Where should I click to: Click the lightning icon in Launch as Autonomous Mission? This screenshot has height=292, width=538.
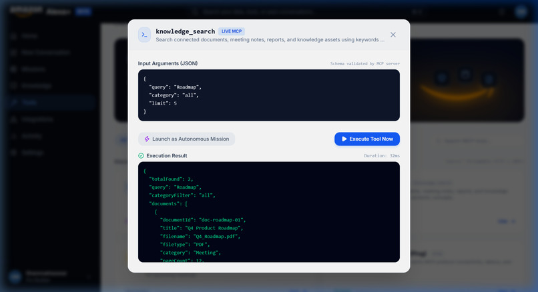click(147, 139)
